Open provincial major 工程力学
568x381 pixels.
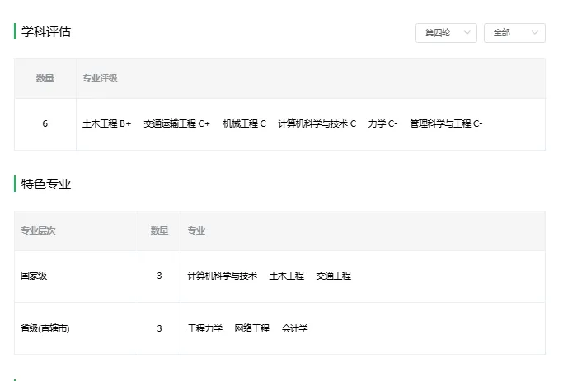point(204,328)
